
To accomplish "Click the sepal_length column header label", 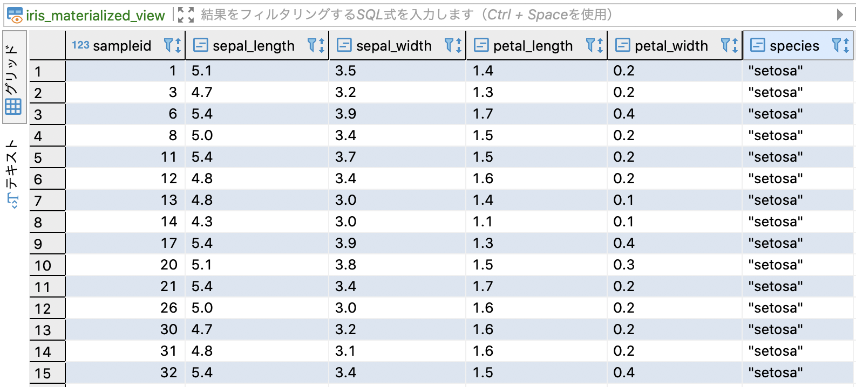I will [x=253, y=46].
